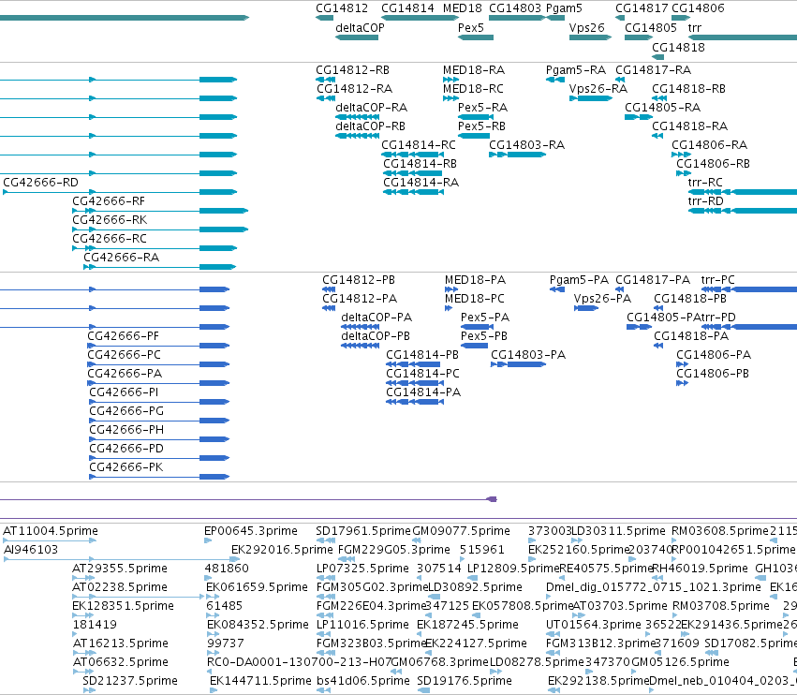Viewport: 797px width, 695px height.
Task: Open EST GM09077.5prime
Action: tap(461, 531)
